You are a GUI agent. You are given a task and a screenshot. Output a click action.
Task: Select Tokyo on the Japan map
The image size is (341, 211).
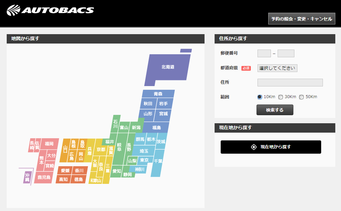[144, 161]
